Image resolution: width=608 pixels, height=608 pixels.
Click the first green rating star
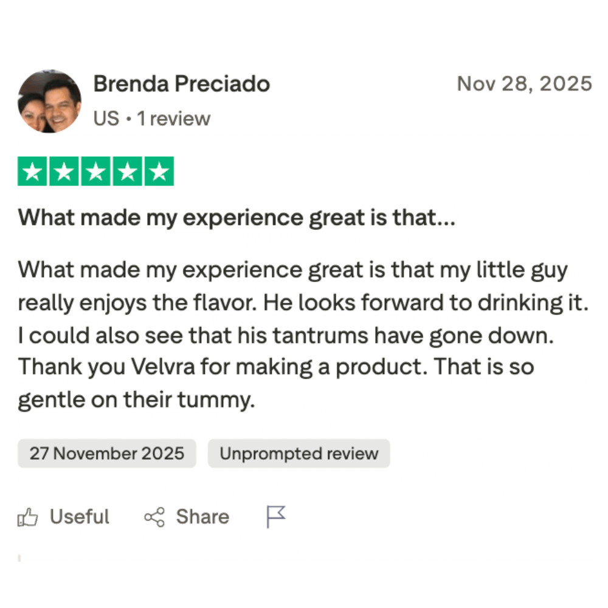pos(33,171)
